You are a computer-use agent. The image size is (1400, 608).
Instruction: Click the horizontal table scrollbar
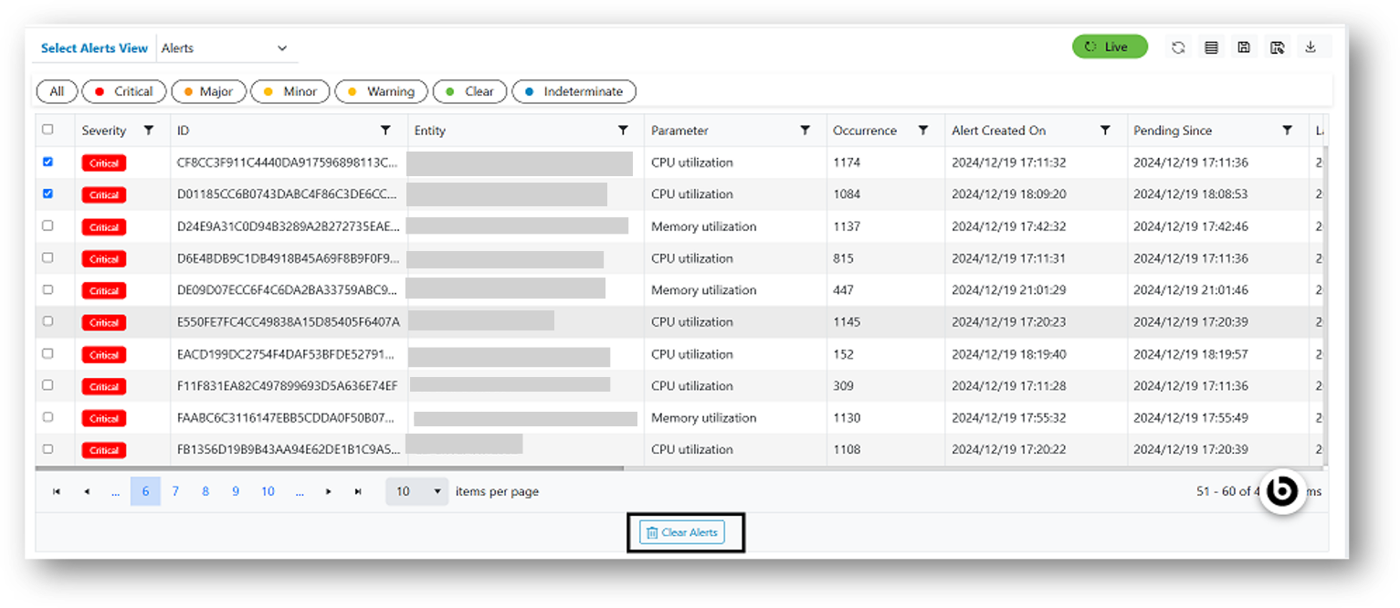coord(330,468)
